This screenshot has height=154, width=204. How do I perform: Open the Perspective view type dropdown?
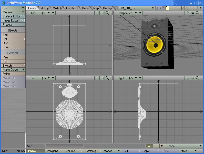tap(127, 13)
